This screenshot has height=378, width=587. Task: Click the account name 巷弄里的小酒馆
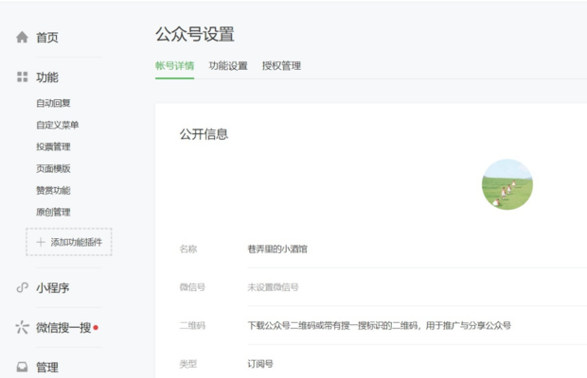[x=276, y=249]
